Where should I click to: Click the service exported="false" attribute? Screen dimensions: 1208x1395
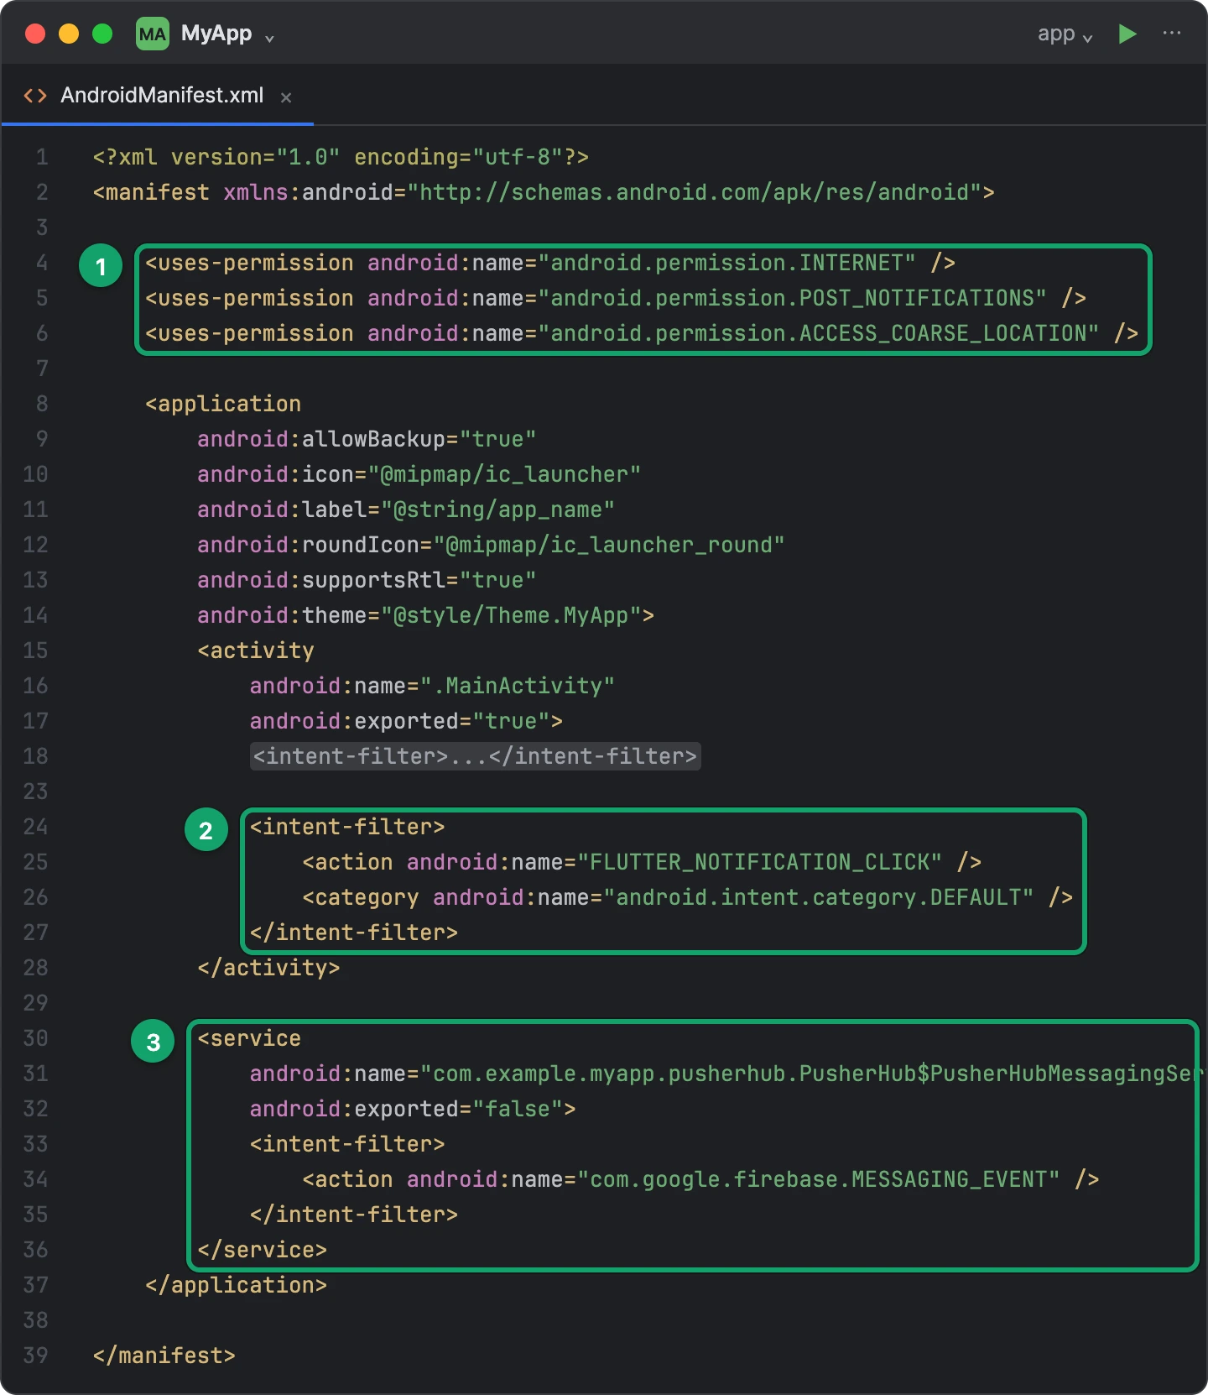pos(406,1109)
